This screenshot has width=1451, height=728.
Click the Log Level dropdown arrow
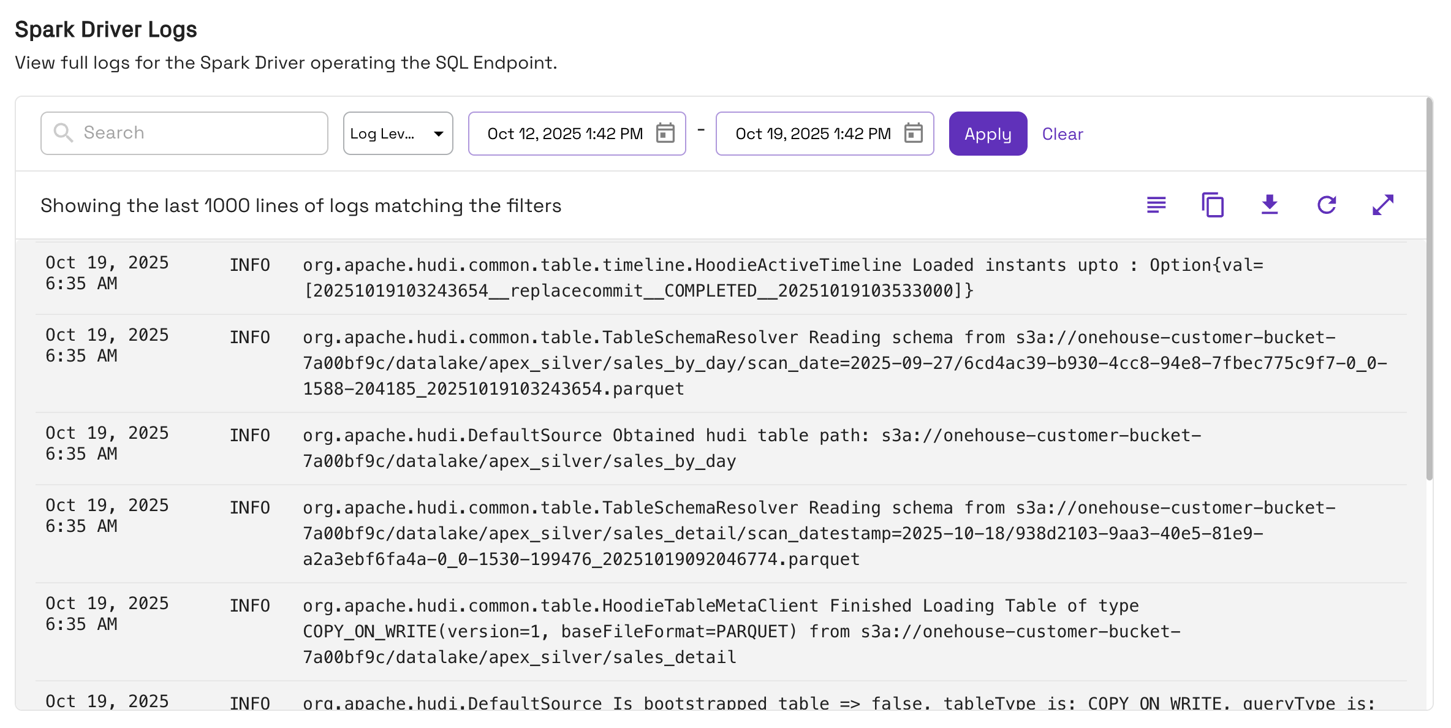tap(438, 134)
